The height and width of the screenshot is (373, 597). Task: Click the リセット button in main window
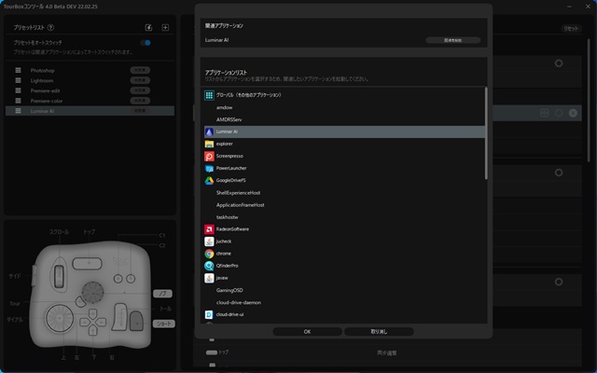571,29
